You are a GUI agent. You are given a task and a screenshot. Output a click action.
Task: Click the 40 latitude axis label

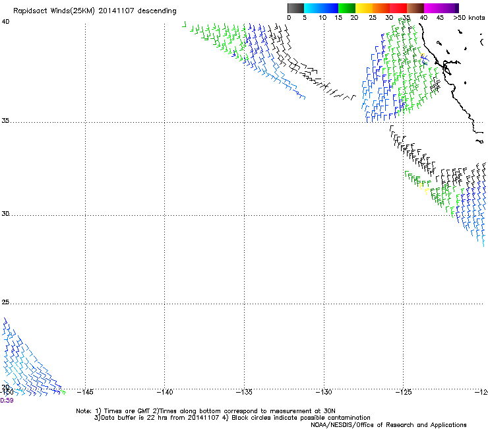(5, 22)
